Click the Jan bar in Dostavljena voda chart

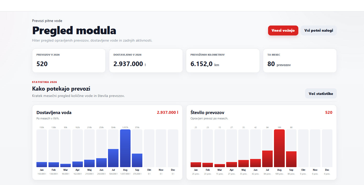(42, 165)
